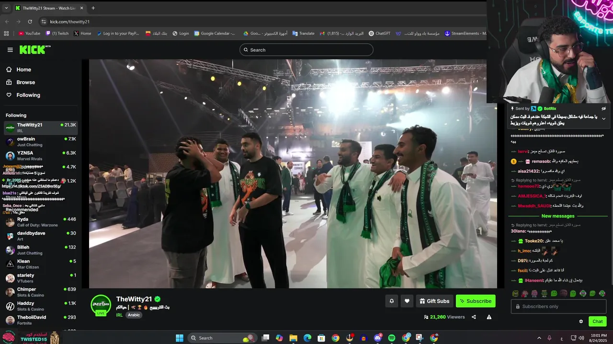Open TheboiiDavid recommended channel
Screen dimensions: 613x344
coord(40,320)
